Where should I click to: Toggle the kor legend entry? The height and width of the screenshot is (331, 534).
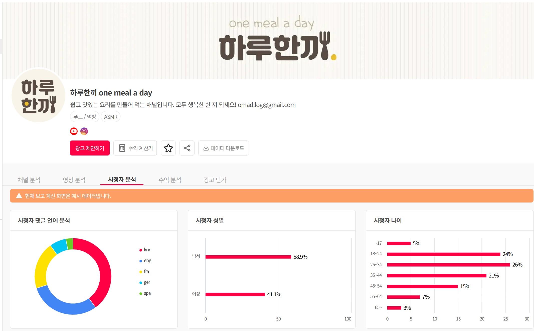tap(145, 250)
